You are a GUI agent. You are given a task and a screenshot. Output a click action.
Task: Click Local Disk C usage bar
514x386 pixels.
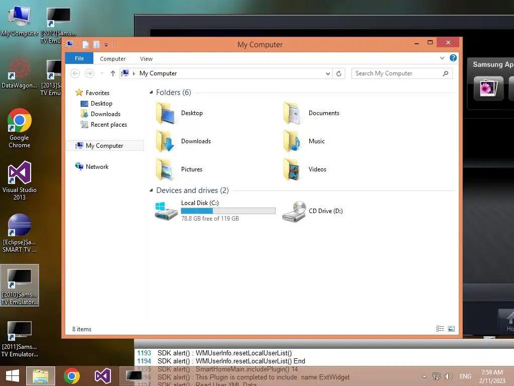coord(228,211)
